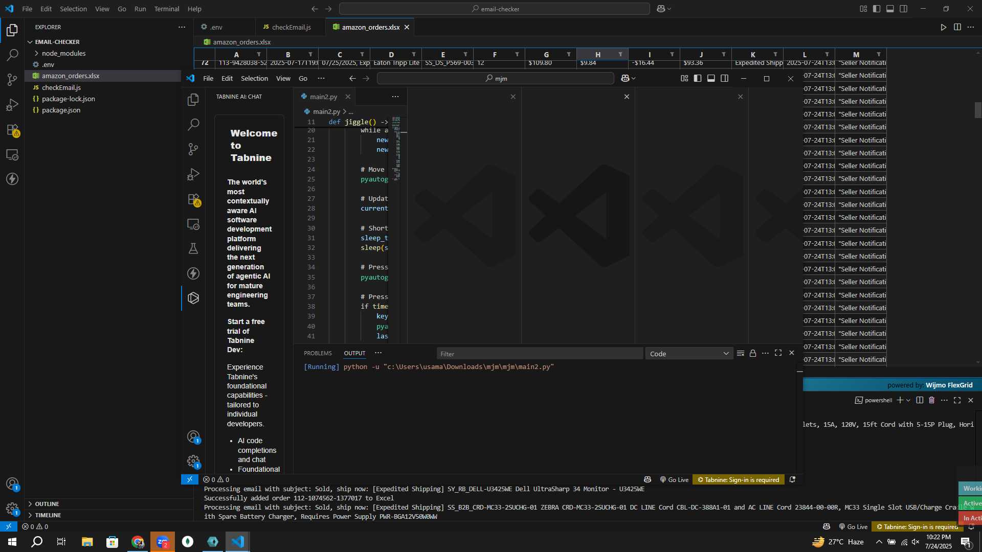Open Manage gear in mjm window activity bar

pos(193,462)
